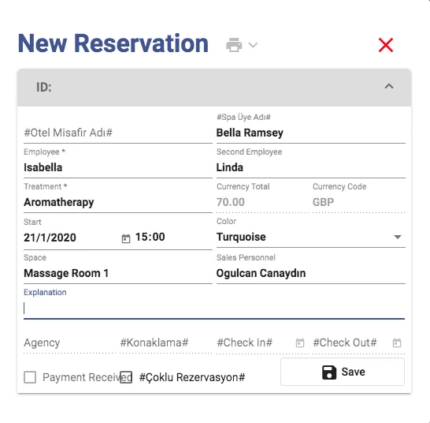Open the Check Out calendar icon
The height and width of the screenshot is (423, 430).
tap(397, 343)
